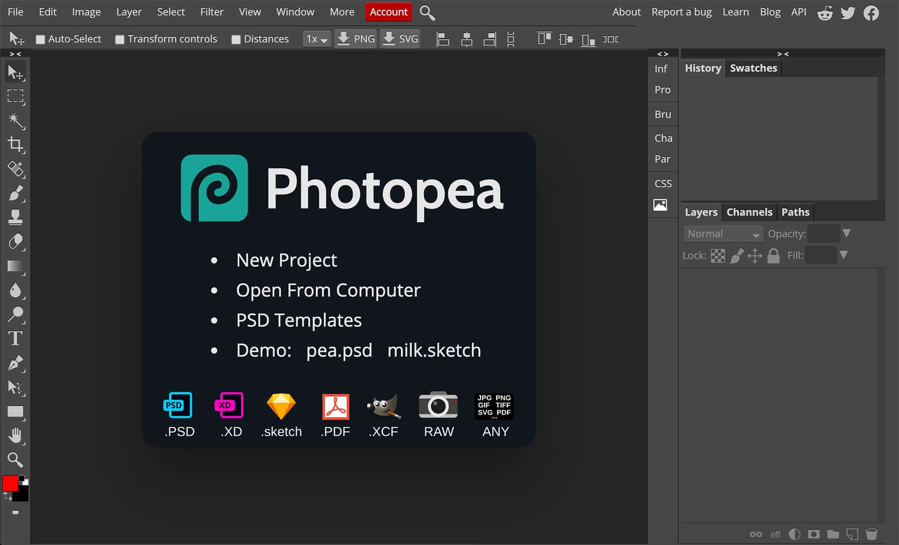Switch to the Swatches tab

pos(753,68)
